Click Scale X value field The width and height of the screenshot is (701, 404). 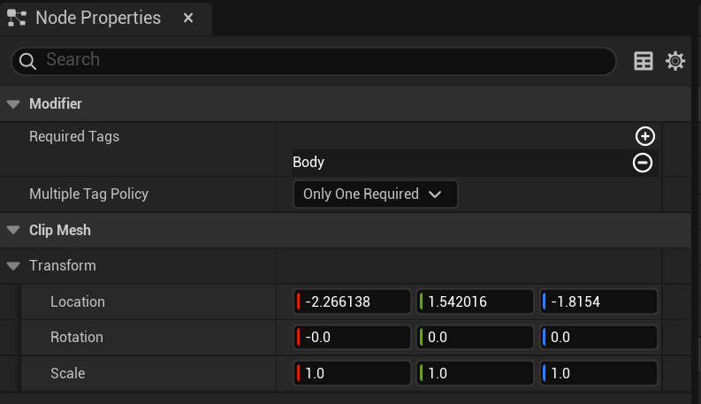353,373
